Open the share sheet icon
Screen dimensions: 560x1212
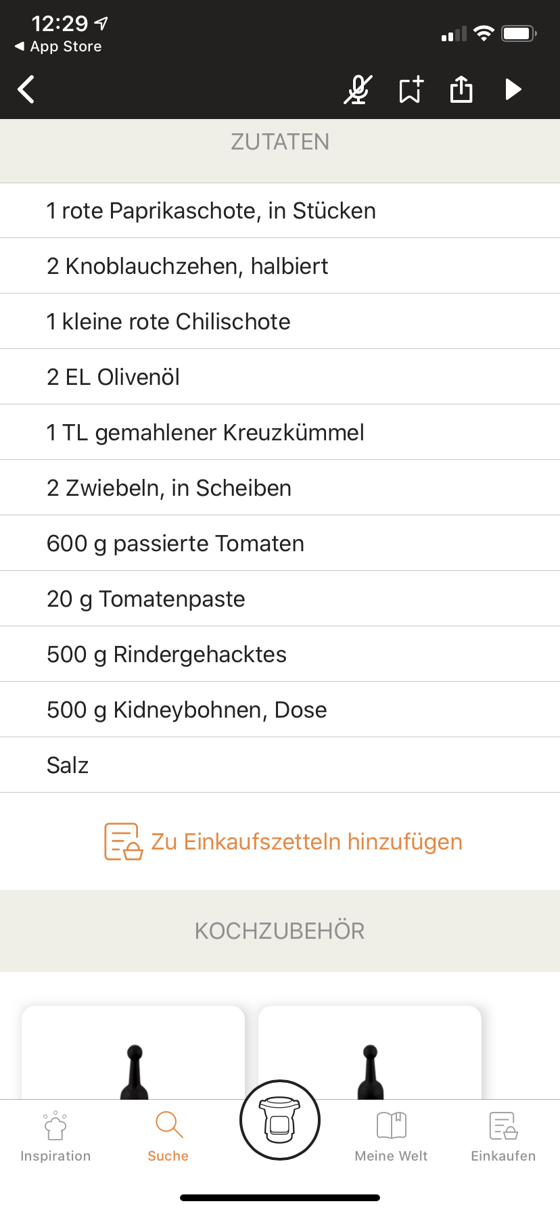coord(461,89)
